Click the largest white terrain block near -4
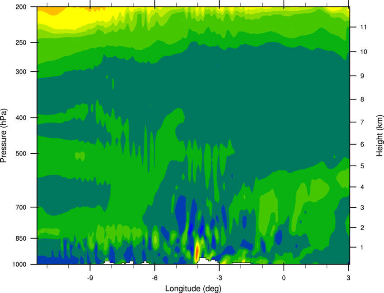 (x=208, y=261)
